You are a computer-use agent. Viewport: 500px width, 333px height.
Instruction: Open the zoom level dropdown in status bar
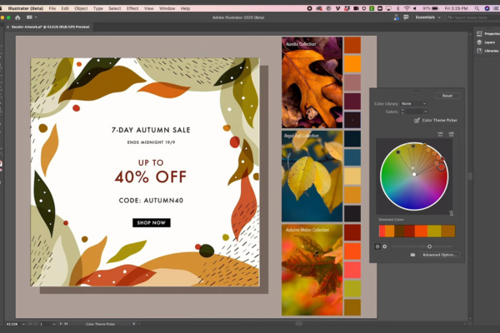23,324
